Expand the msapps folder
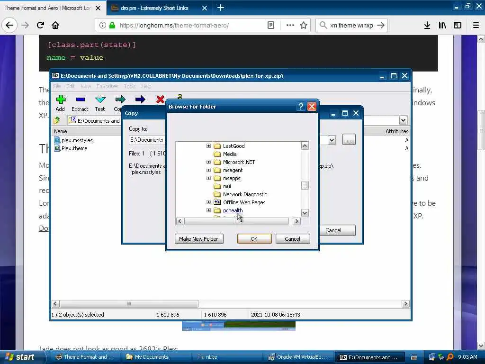 (208, 178)
